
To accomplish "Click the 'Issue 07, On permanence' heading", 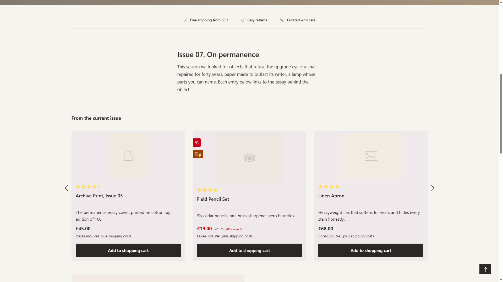I will 218,55.
